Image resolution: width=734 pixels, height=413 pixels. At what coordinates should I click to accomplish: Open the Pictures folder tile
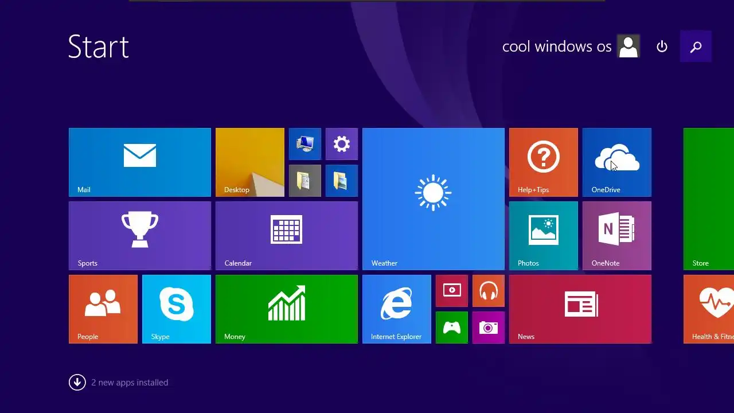342,181
